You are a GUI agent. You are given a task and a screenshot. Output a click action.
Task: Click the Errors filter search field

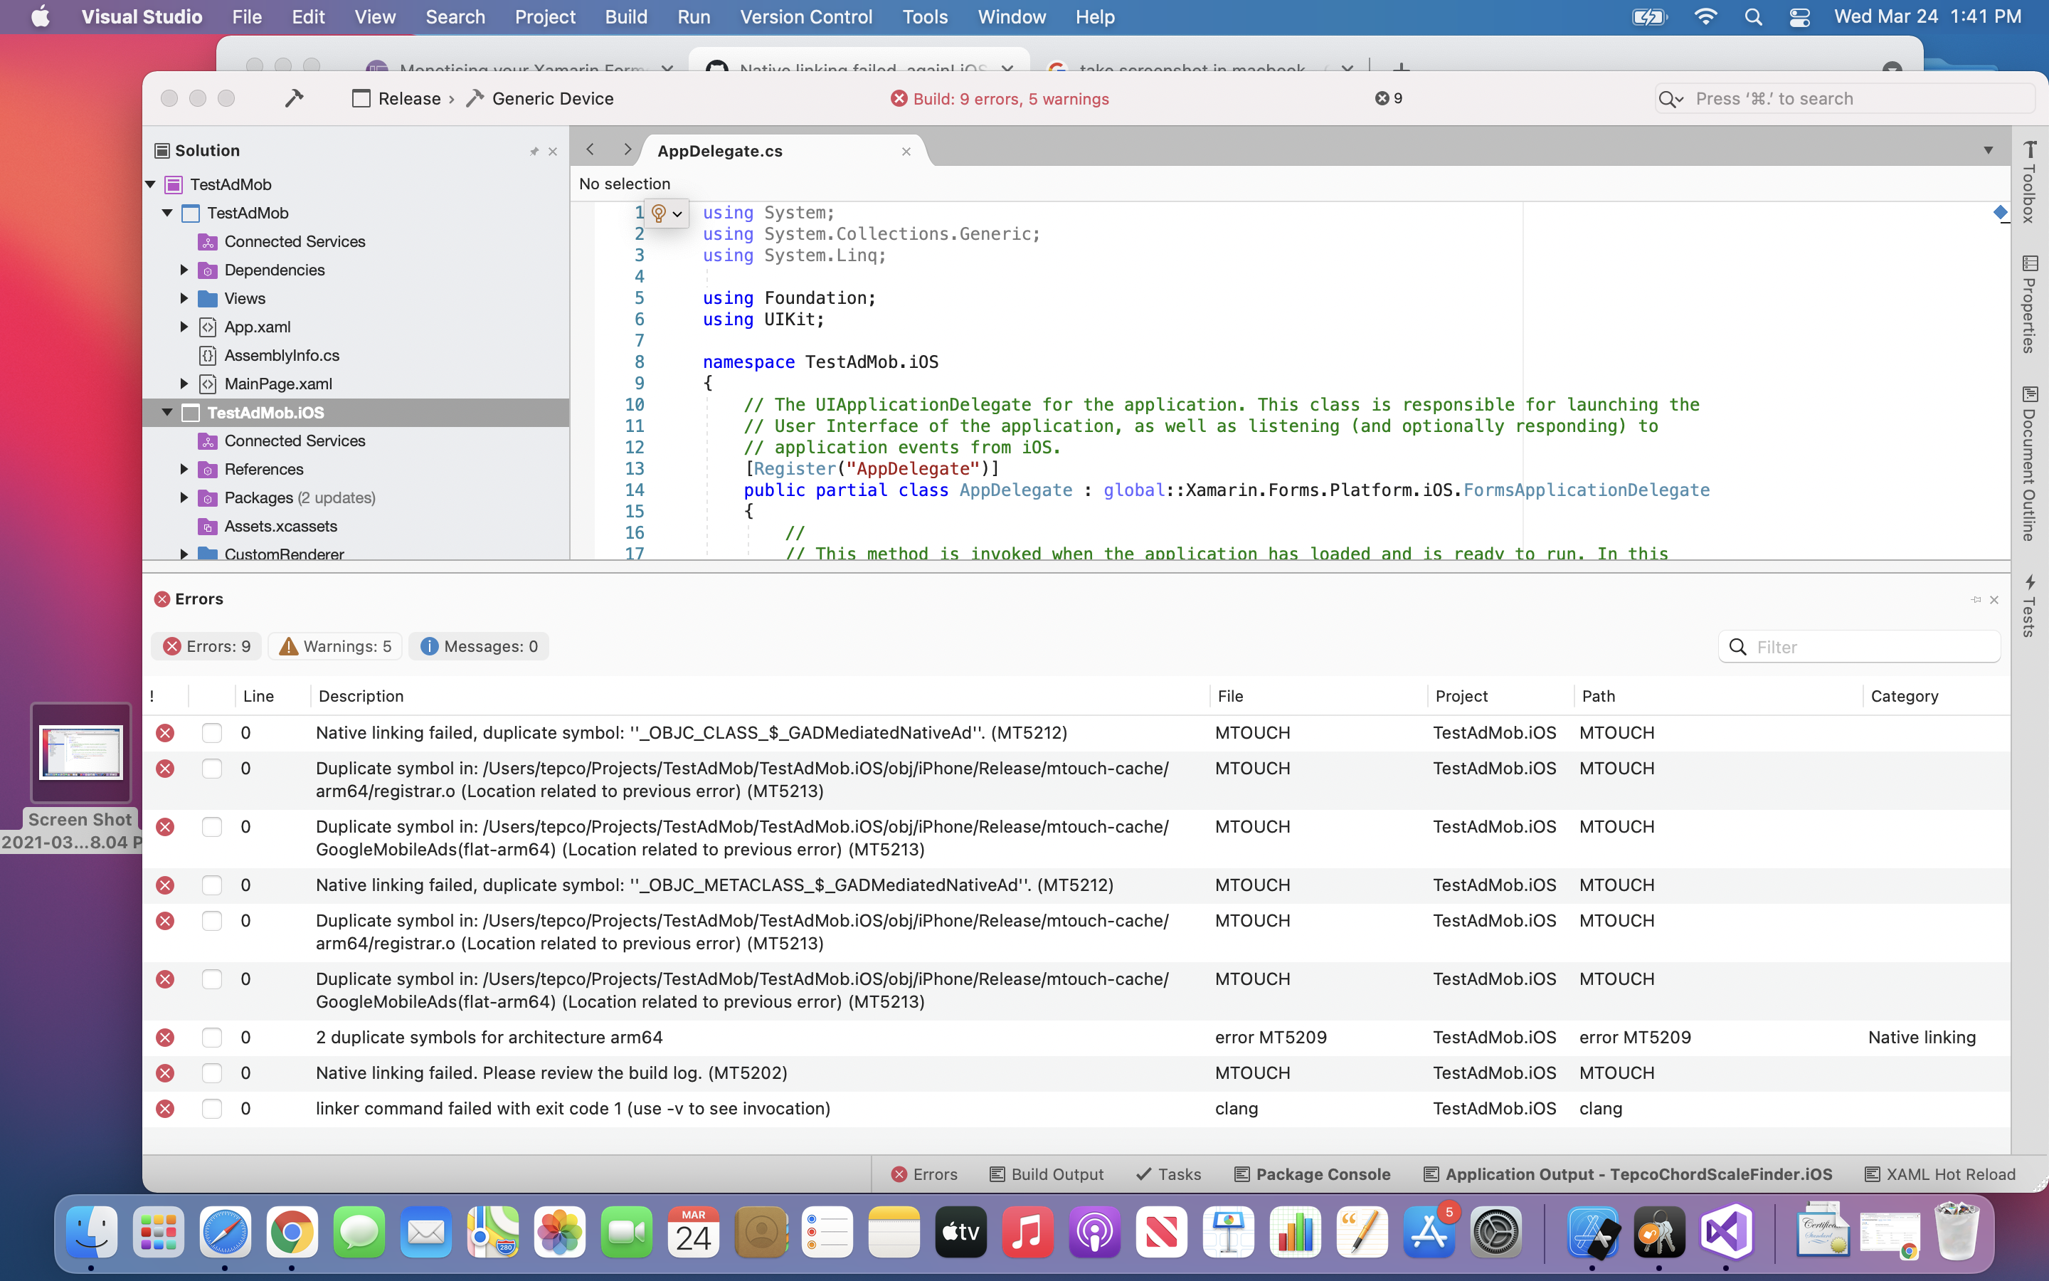pyautogui.click(x=1859, y=648)
